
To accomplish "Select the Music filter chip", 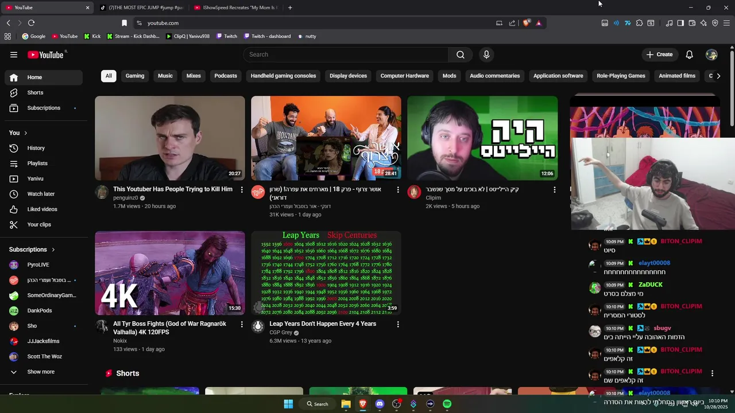I will [x=165, y=76].
